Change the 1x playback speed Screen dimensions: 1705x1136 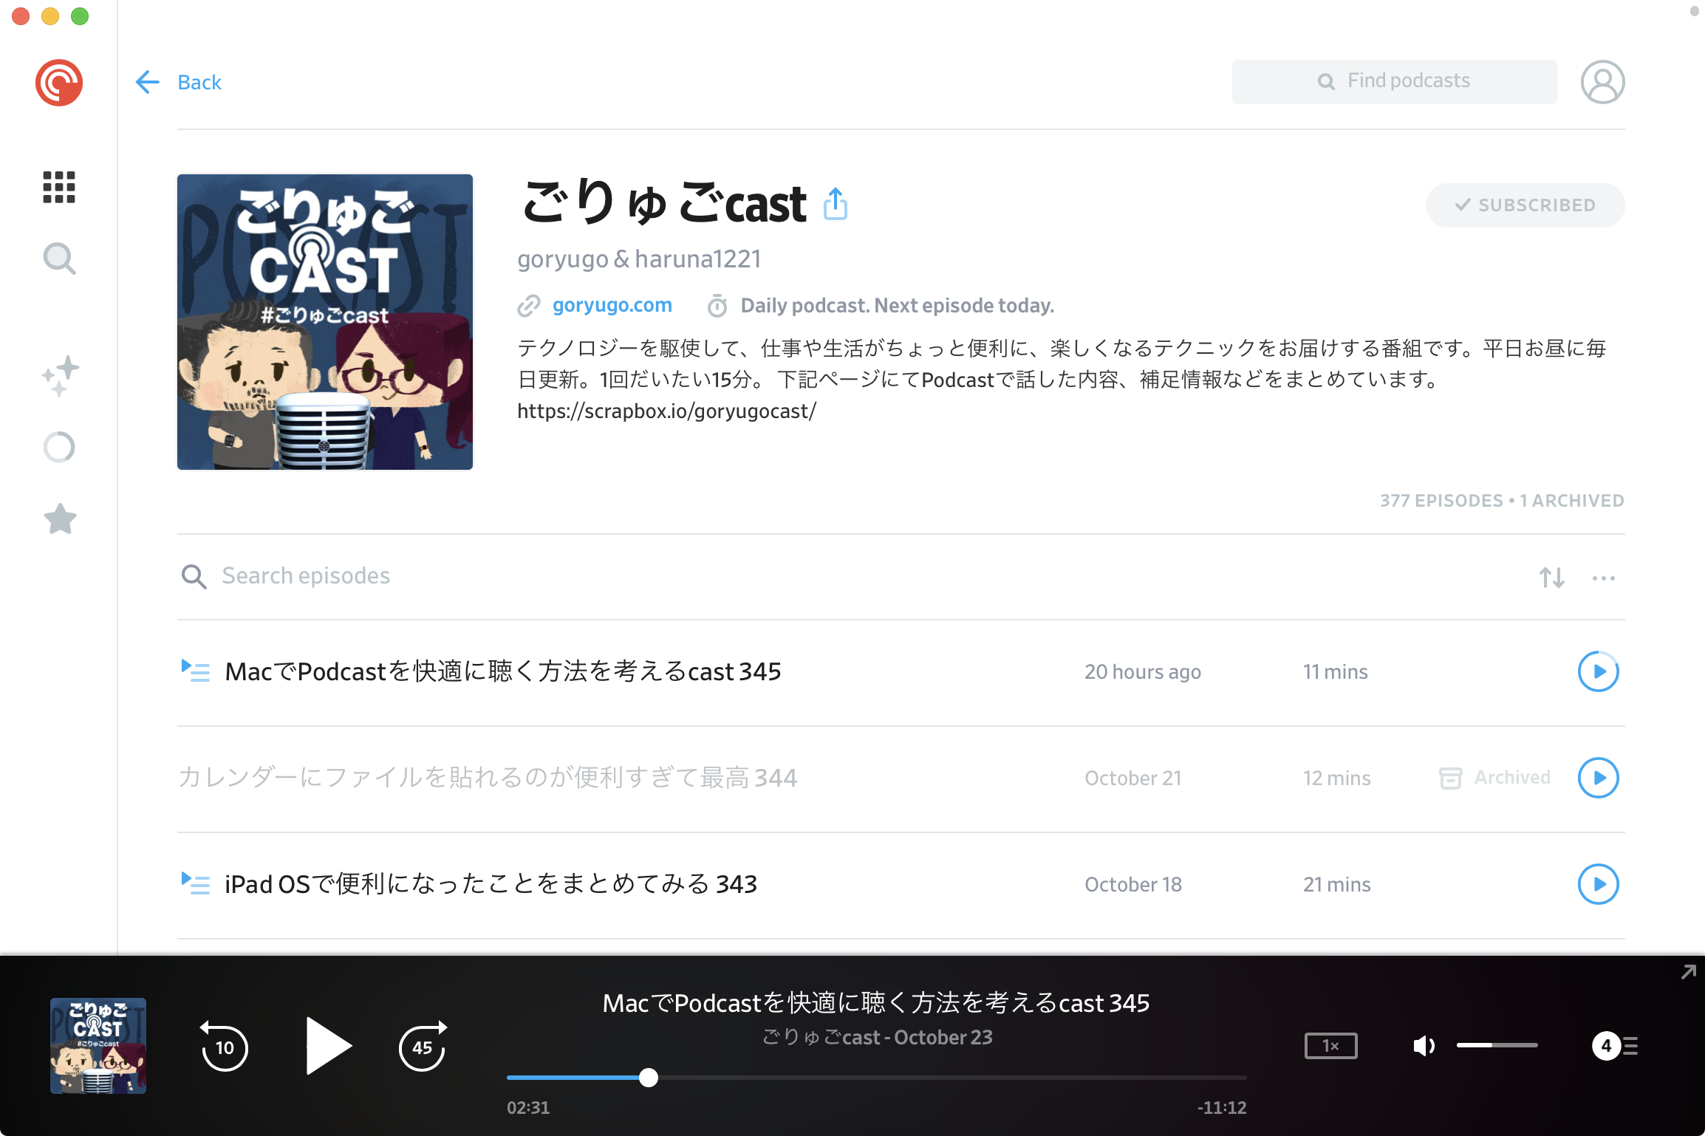(x=1330, y=1046)
